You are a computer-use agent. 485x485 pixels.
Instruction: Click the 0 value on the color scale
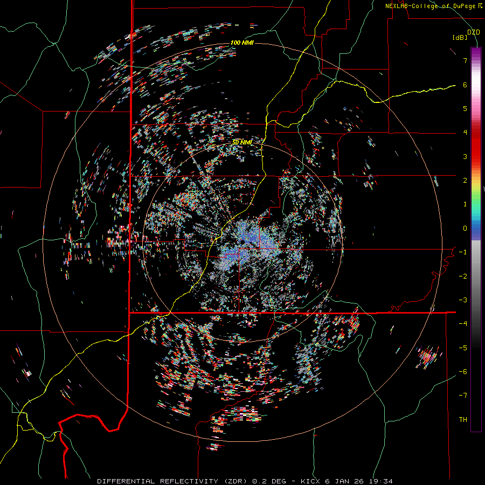(465, 228)
